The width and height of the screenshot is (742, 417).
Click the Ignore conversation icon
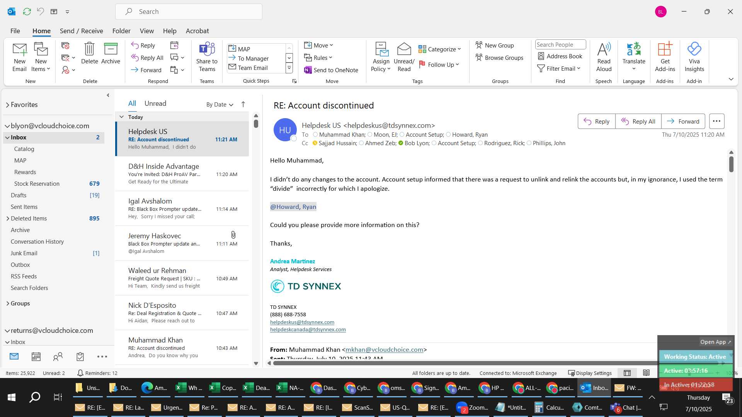[65, 46]
